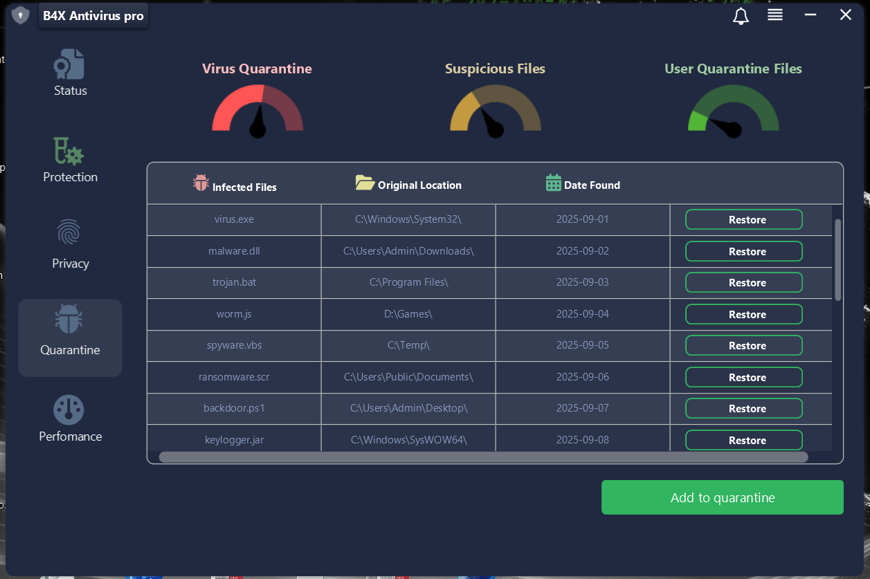Viewport: 870px width, 579px height.
Task: Select the malware.dll file name cell
Action: pyautogui.click(x=234, y=251)
